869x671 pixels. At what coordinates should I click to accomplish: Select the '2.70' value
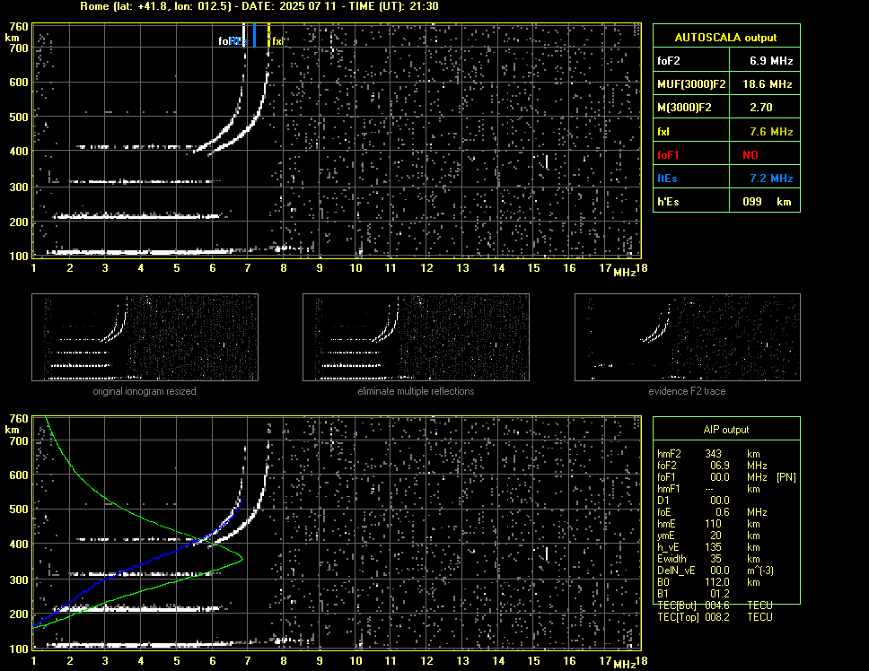(761, 108)
